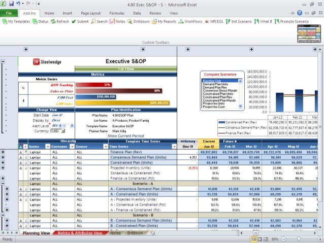Viewport: 324px width, 243px height.
Task: Open the Customer column filter dropdown
Action: [x=71, y=146]
